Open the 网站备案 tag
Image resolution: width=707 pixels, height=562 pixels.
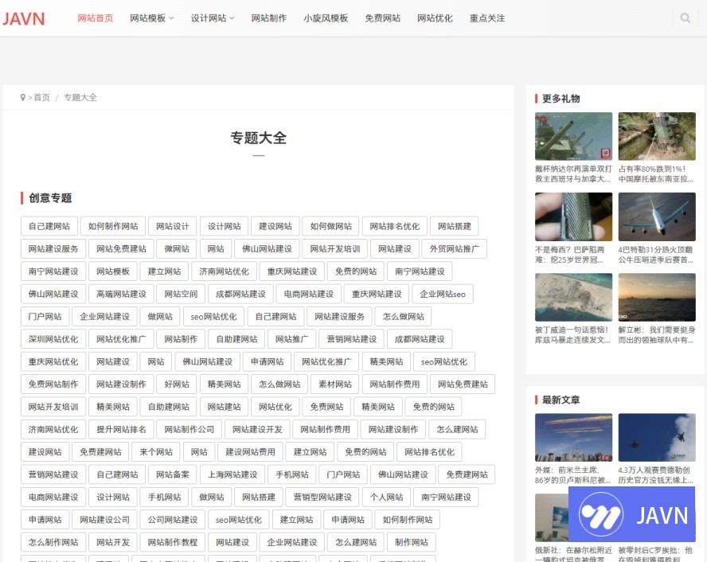point(172,474)
